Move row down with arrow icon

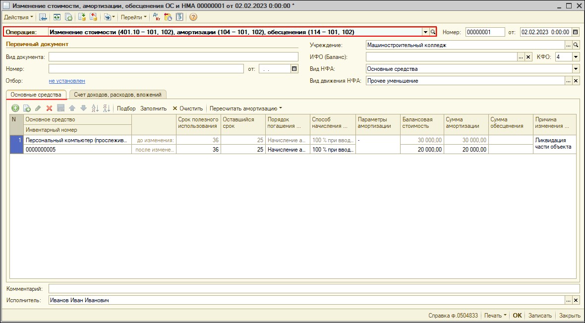pyautogui.click(x=84, y=108)
